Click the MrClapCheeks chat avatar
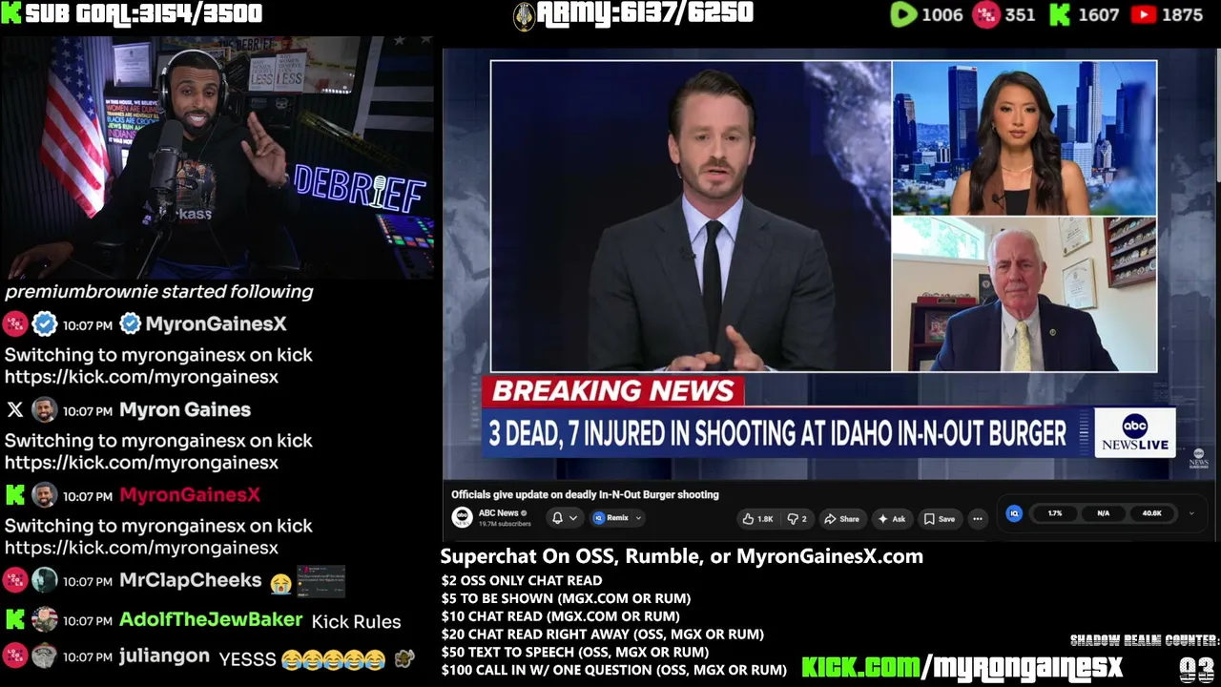Screen dimensions: 1221x687 click(x=44, y=580)
